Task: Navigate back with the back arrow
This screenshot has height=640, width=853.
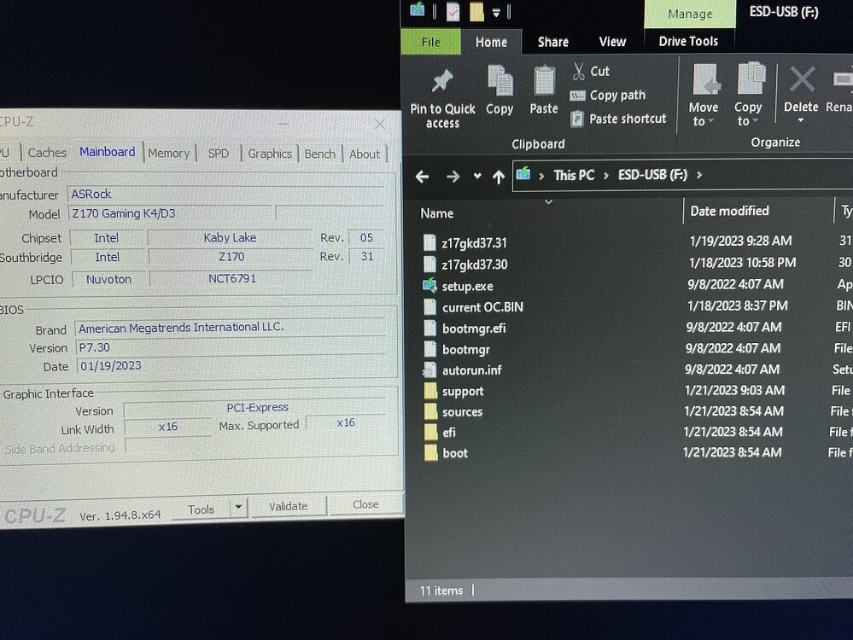Action: pos(422,177)
